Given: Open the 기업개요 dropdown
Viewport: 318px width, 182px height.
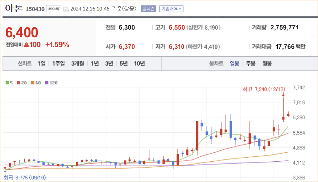Looking at the screenshot, I should 171,9.
